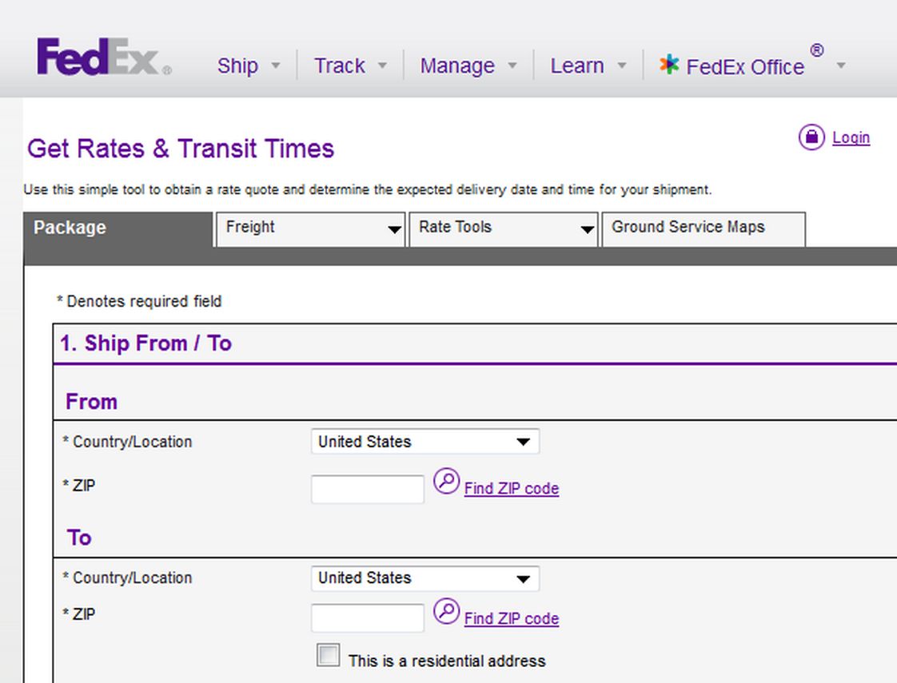Select the Package tab
The height and width of the screenshot is (683, 897).
[118, 228]
